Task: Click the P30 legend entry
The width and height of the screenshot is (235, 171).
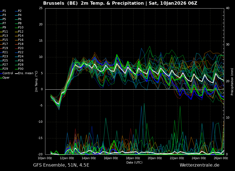Action: click(20, 69)
